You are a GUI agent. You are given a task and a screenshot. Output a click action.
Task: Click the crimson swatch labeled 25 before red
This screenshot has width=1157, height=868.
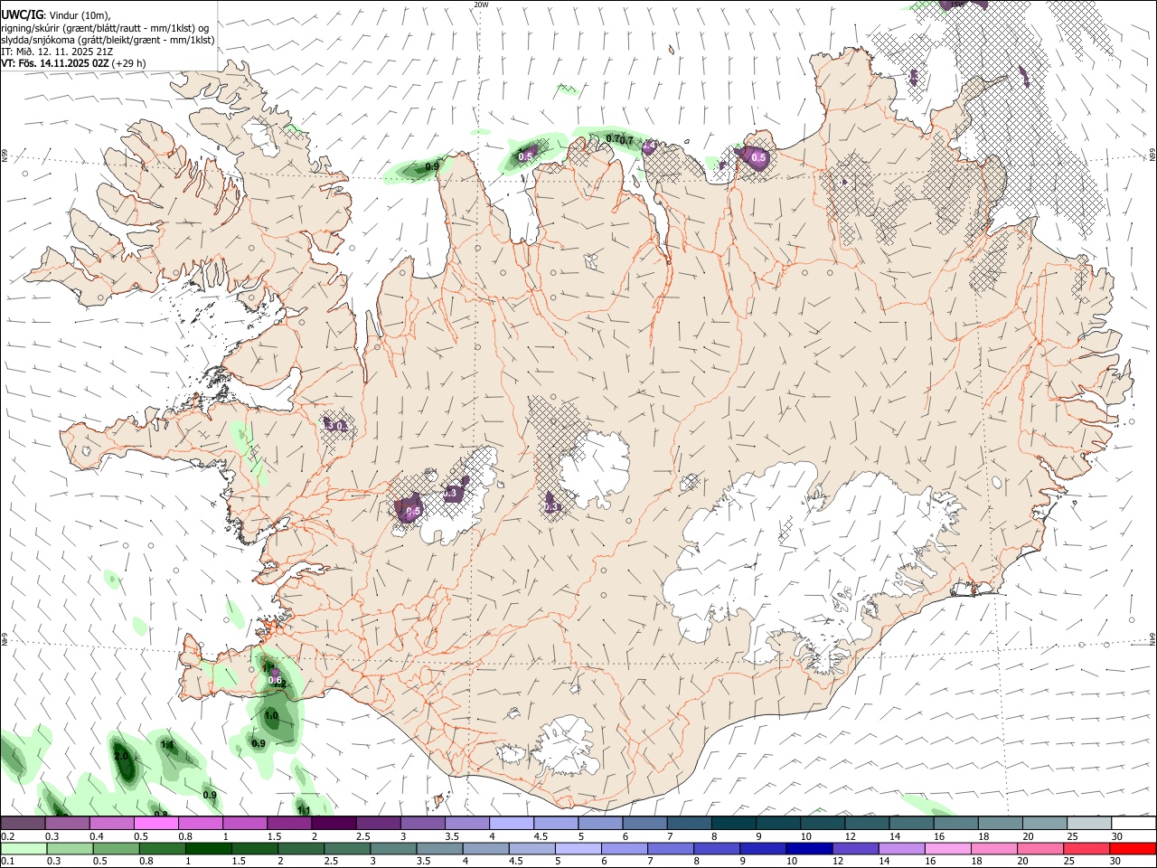(1086, 848)
